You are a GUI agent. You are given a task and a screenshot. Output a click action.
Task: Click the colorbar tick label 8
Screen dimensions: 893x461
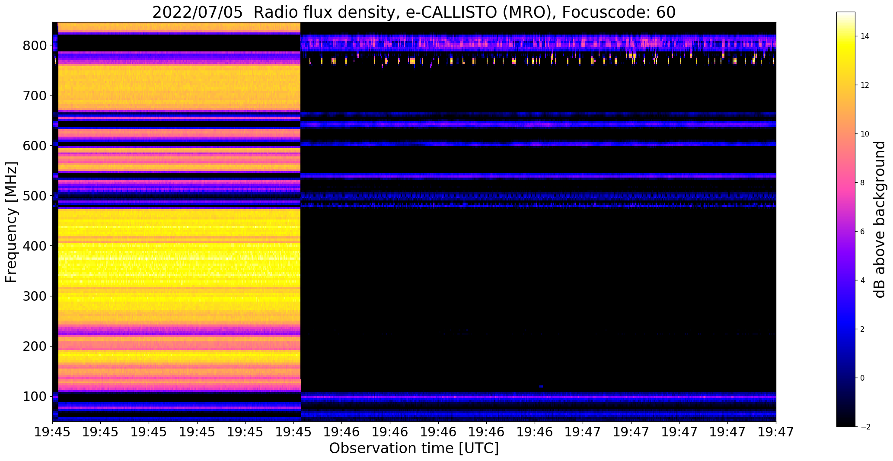tap(863, 183)
